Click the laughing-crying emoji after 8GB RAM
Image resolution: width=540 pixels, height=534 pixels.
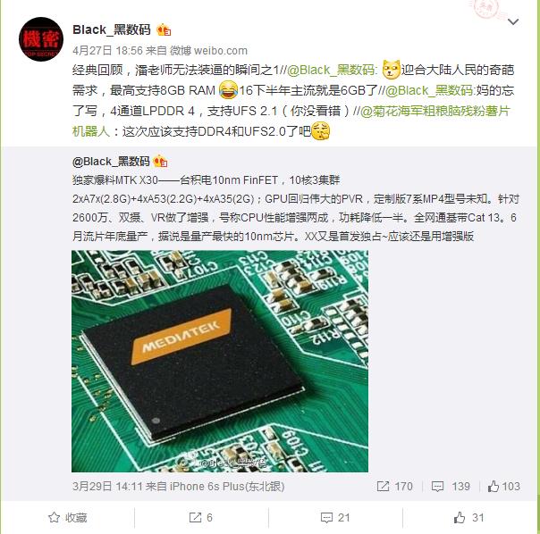click(228, 90)
